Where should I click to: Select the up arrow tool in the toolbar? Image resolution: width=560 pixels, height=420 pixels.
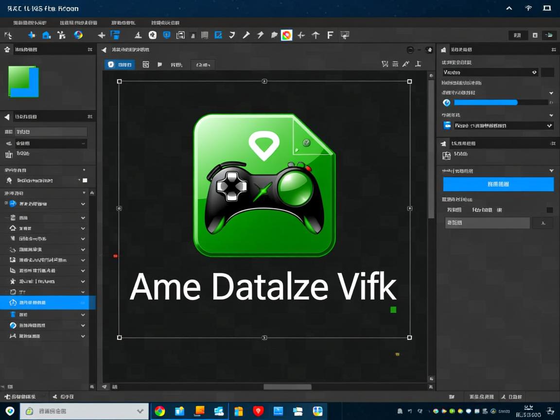coord(315,35)
